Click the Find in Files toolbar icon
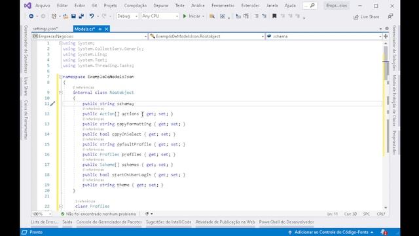This screenshot has height=236, width=419. (x=212, y=16)
